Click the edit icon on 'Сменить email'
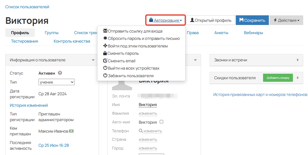The height and width of the screenshot is (155, 308). click(x=105, y=61)
